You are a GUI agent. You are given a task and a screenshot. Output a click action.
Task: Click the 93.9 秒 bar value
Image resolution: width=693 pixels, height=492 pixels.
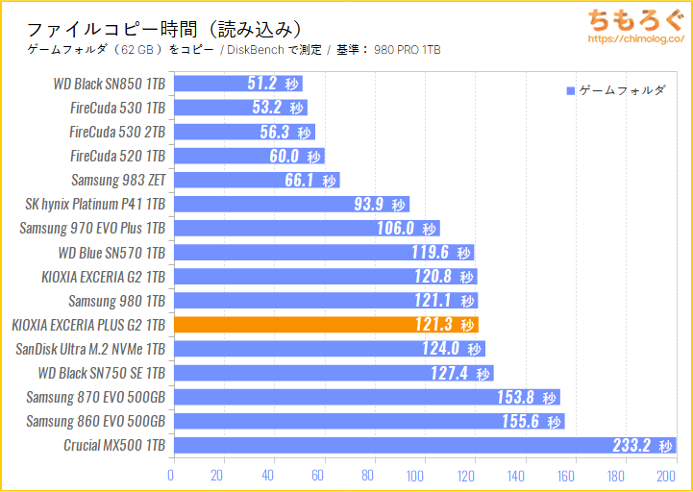coord(380,205)
